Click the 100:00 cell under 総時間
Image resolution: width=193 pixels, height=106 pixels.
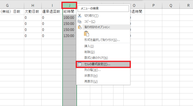69,18
